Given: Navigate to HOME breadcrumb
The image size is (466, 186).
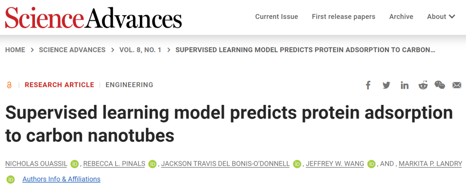Looking at the screenshot, I should [x=15, y=50].
